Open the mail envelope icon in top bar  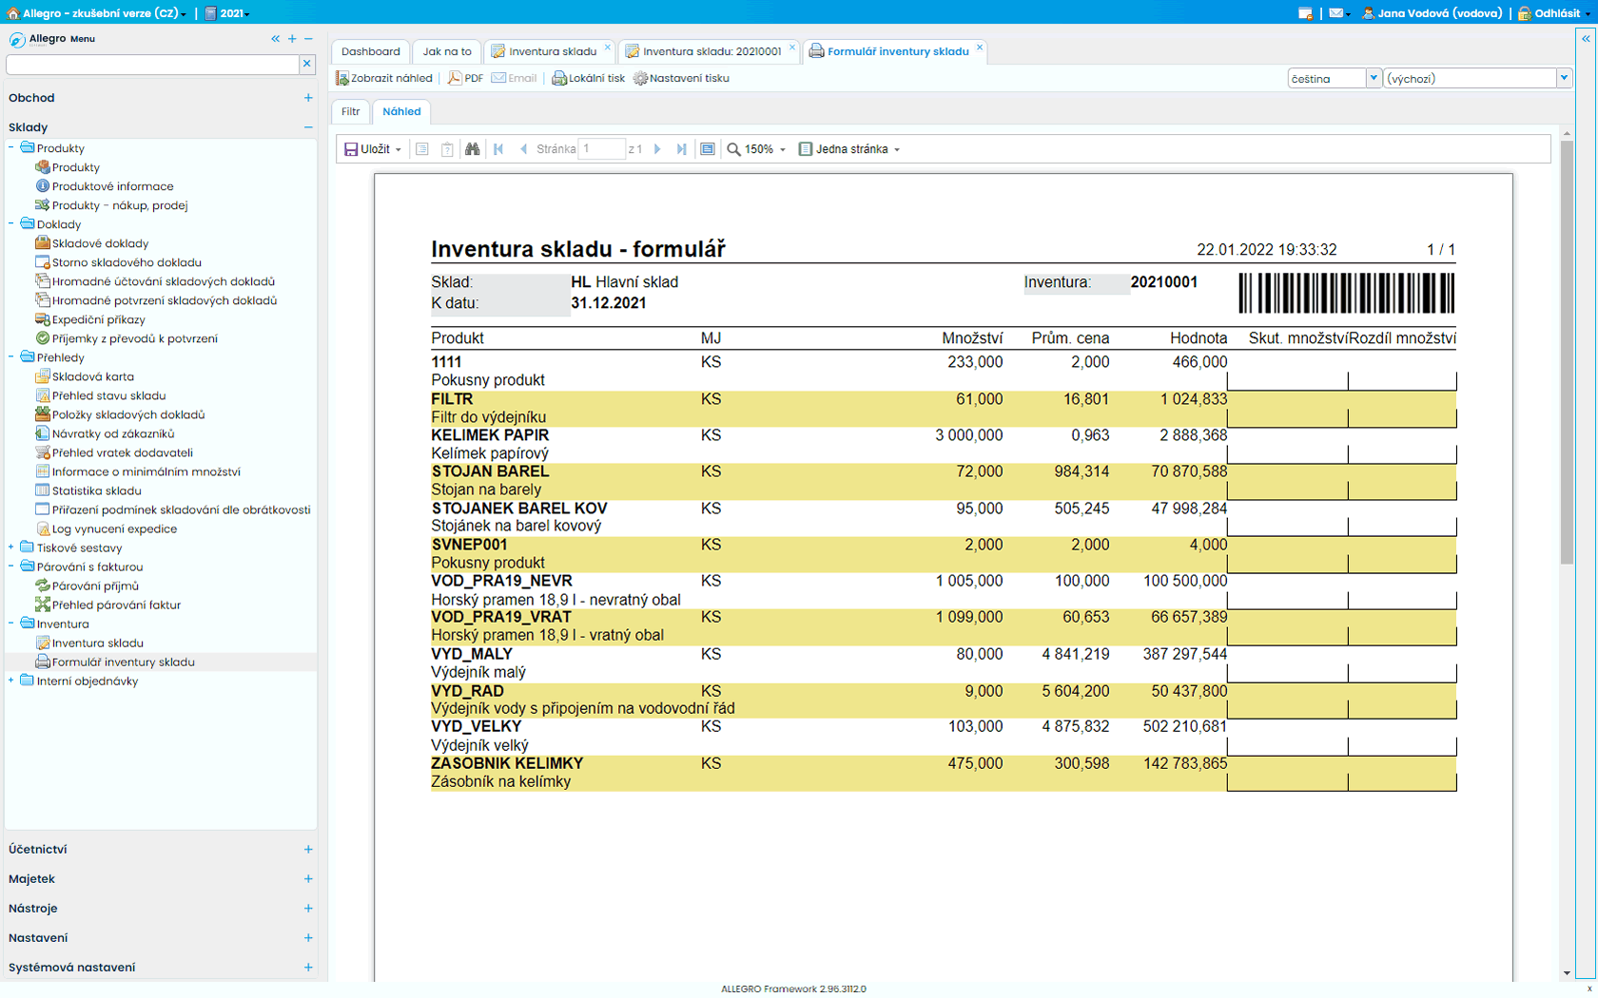[x=1336, y=13]
